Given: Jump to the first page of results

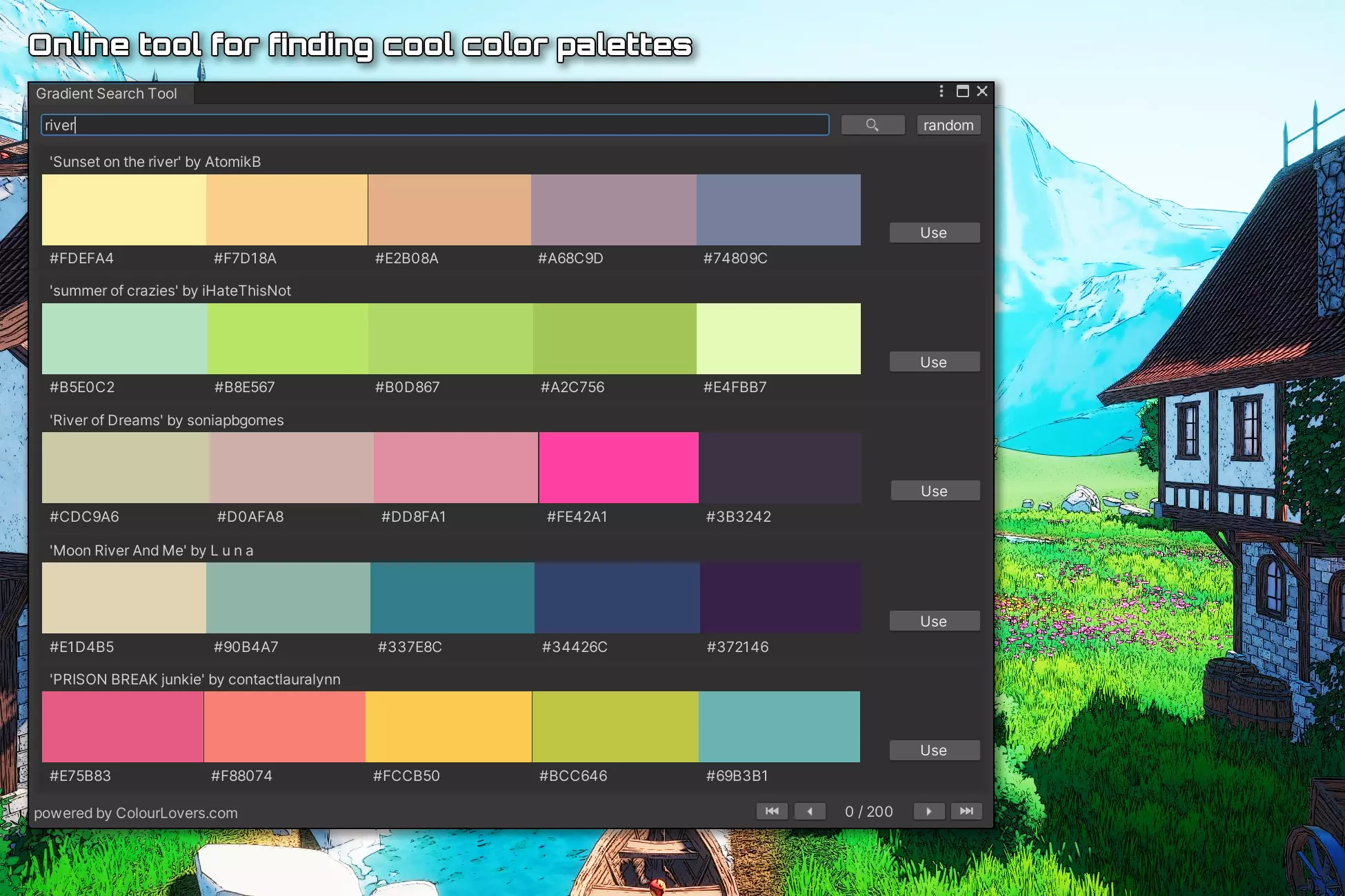Looking at the screenshot, I should point(772,811).
